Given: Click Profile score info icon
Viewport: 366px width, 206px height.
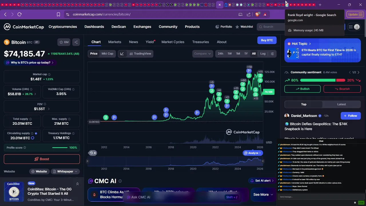Looking at the screenshot, I should [25, 148].
